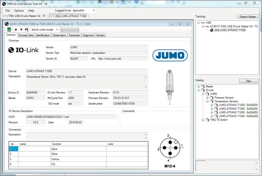262x176 pixels.
Task: Collapse the COM17 TMG USB IO-Link Master node
Action: point(203,26)
